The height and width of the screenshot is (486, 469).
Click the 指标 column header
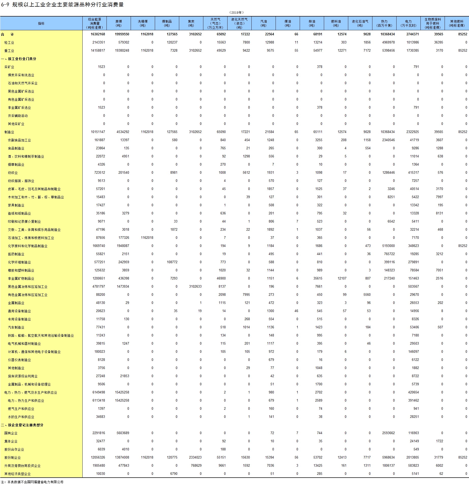point(41,23)
